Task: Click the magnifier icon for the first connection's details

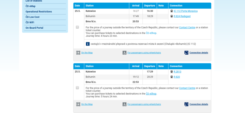Action: pyautogui.click(x=186, y=53)
